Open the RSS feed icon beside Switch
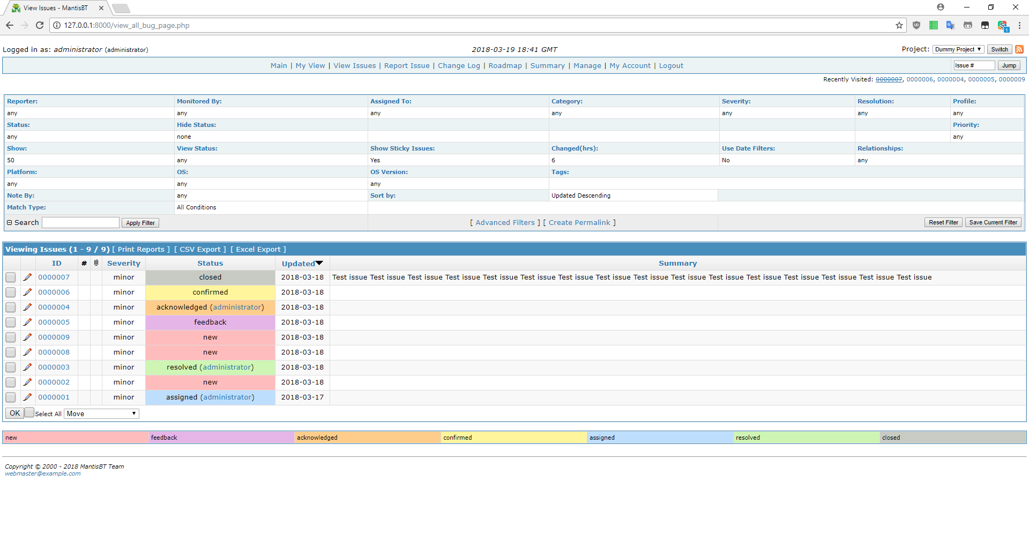This screenshot has width=1029, height=557. click(1019, 49)
